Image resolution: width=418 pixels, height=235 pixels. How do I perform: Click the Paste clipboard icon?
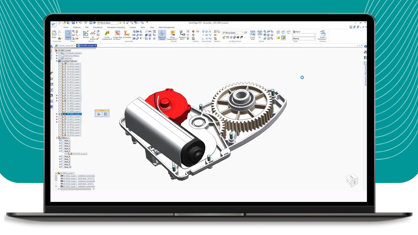(54, 33)
